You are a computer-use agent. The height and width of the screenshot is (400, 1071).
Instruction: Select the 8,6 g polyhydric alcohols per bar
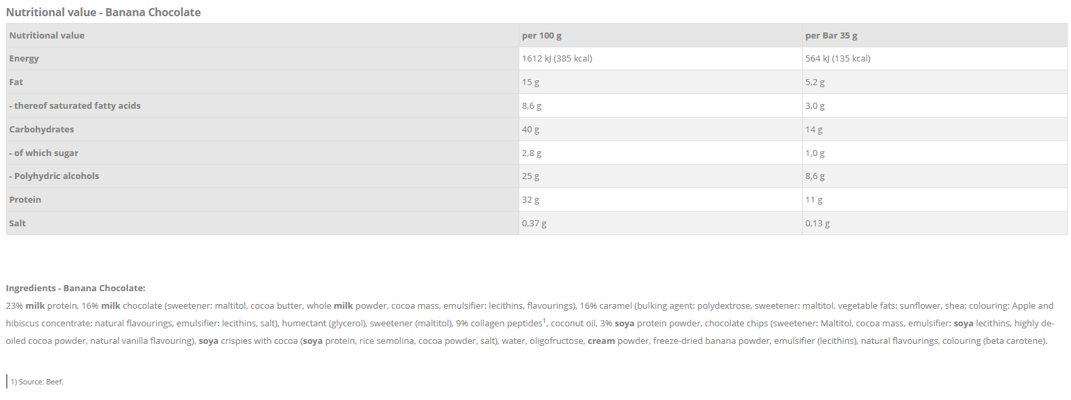pos(814,176)
